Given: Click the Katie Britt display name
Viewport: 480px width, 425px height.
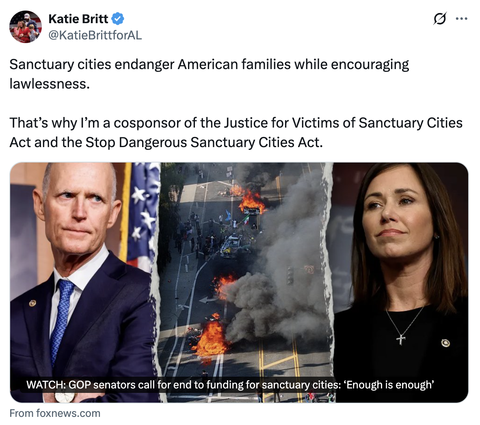Looking at the screenshot, I should click(x=78, y=19).
